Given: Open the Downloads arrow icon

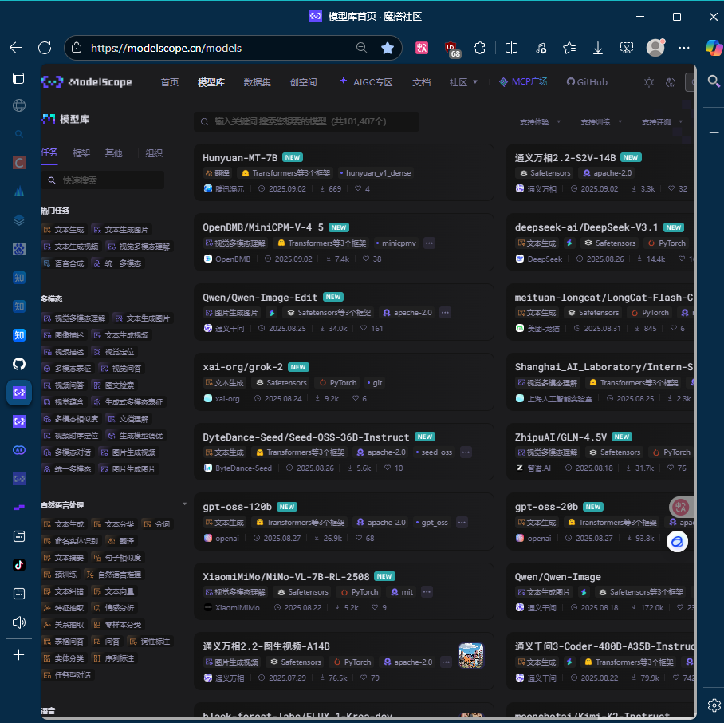Looking at the screenshot, I should [x=597, y=48].
